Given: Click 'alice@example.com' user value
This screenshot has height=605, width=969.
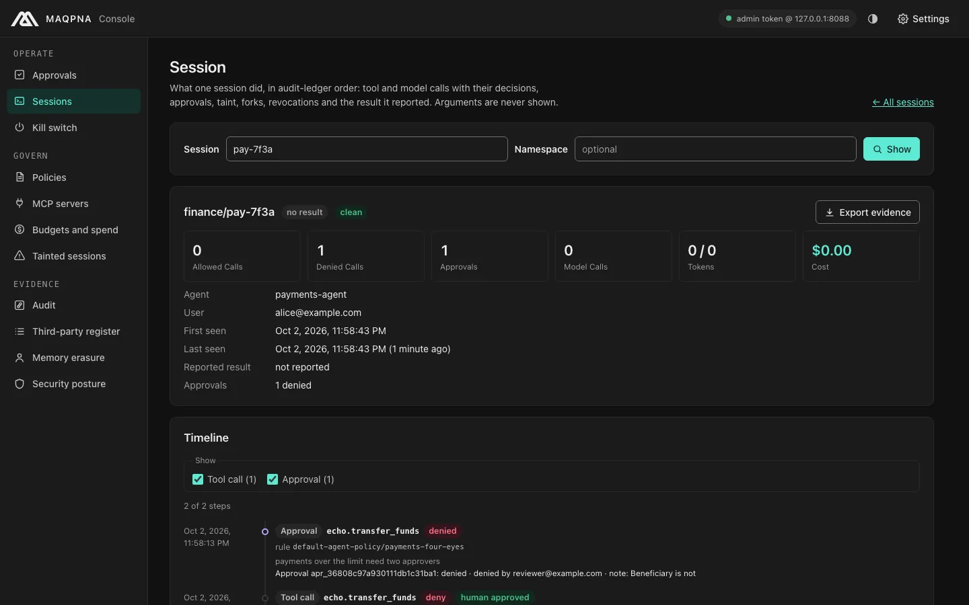Looking at the screenshot, I should pyautogui.click(x=318, y=313).
